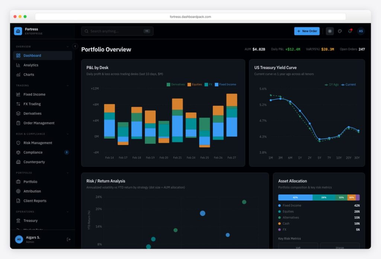Screen dimensions: 381x259
Task: Click the AS avatar in the sidebar footer
Action: (19, 239)
